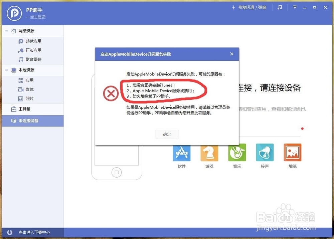The image size is (334, 239).
Task: Click the 照片 picture icon
Action: (x=21, y=99)
